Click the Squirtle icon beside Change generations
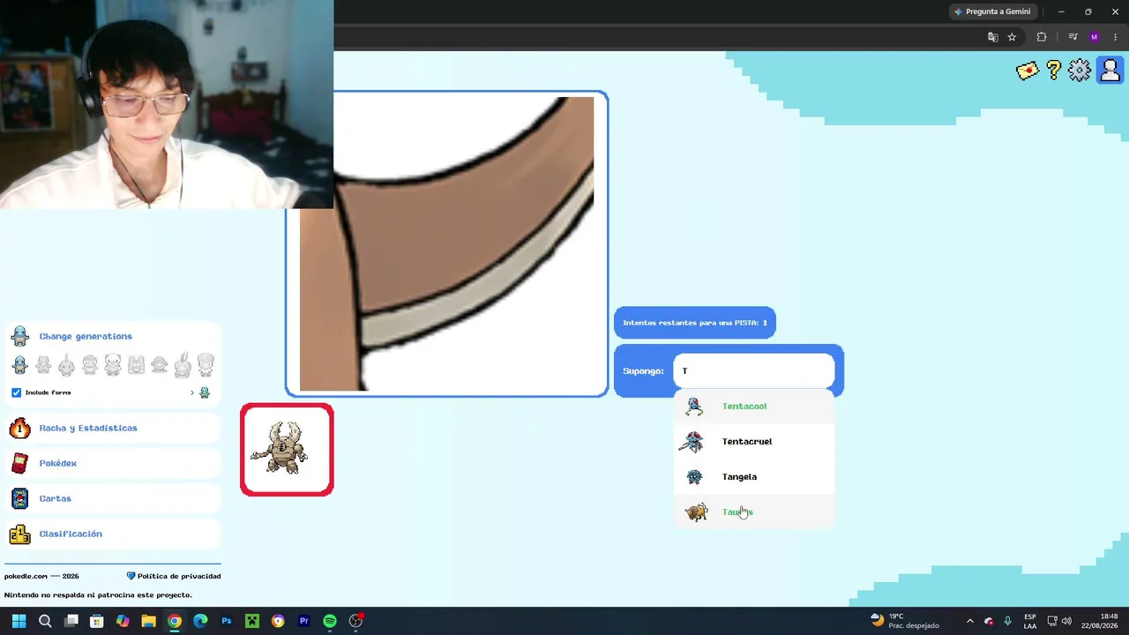Viewport: 1129px width, 635px height. pos(20,336)
